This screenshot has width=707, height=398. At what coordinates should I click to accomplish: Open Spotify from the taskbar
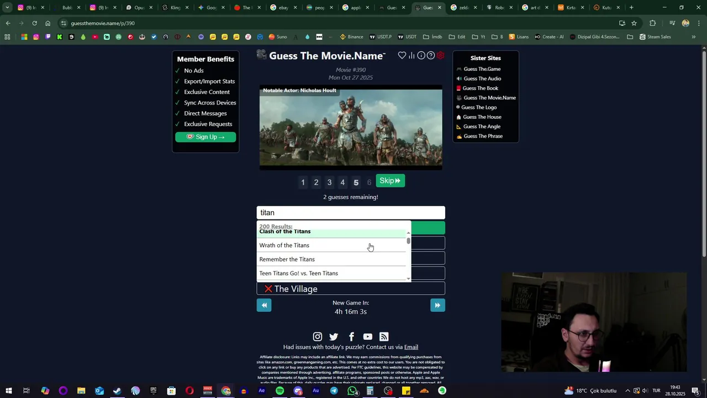click(280, 391)
